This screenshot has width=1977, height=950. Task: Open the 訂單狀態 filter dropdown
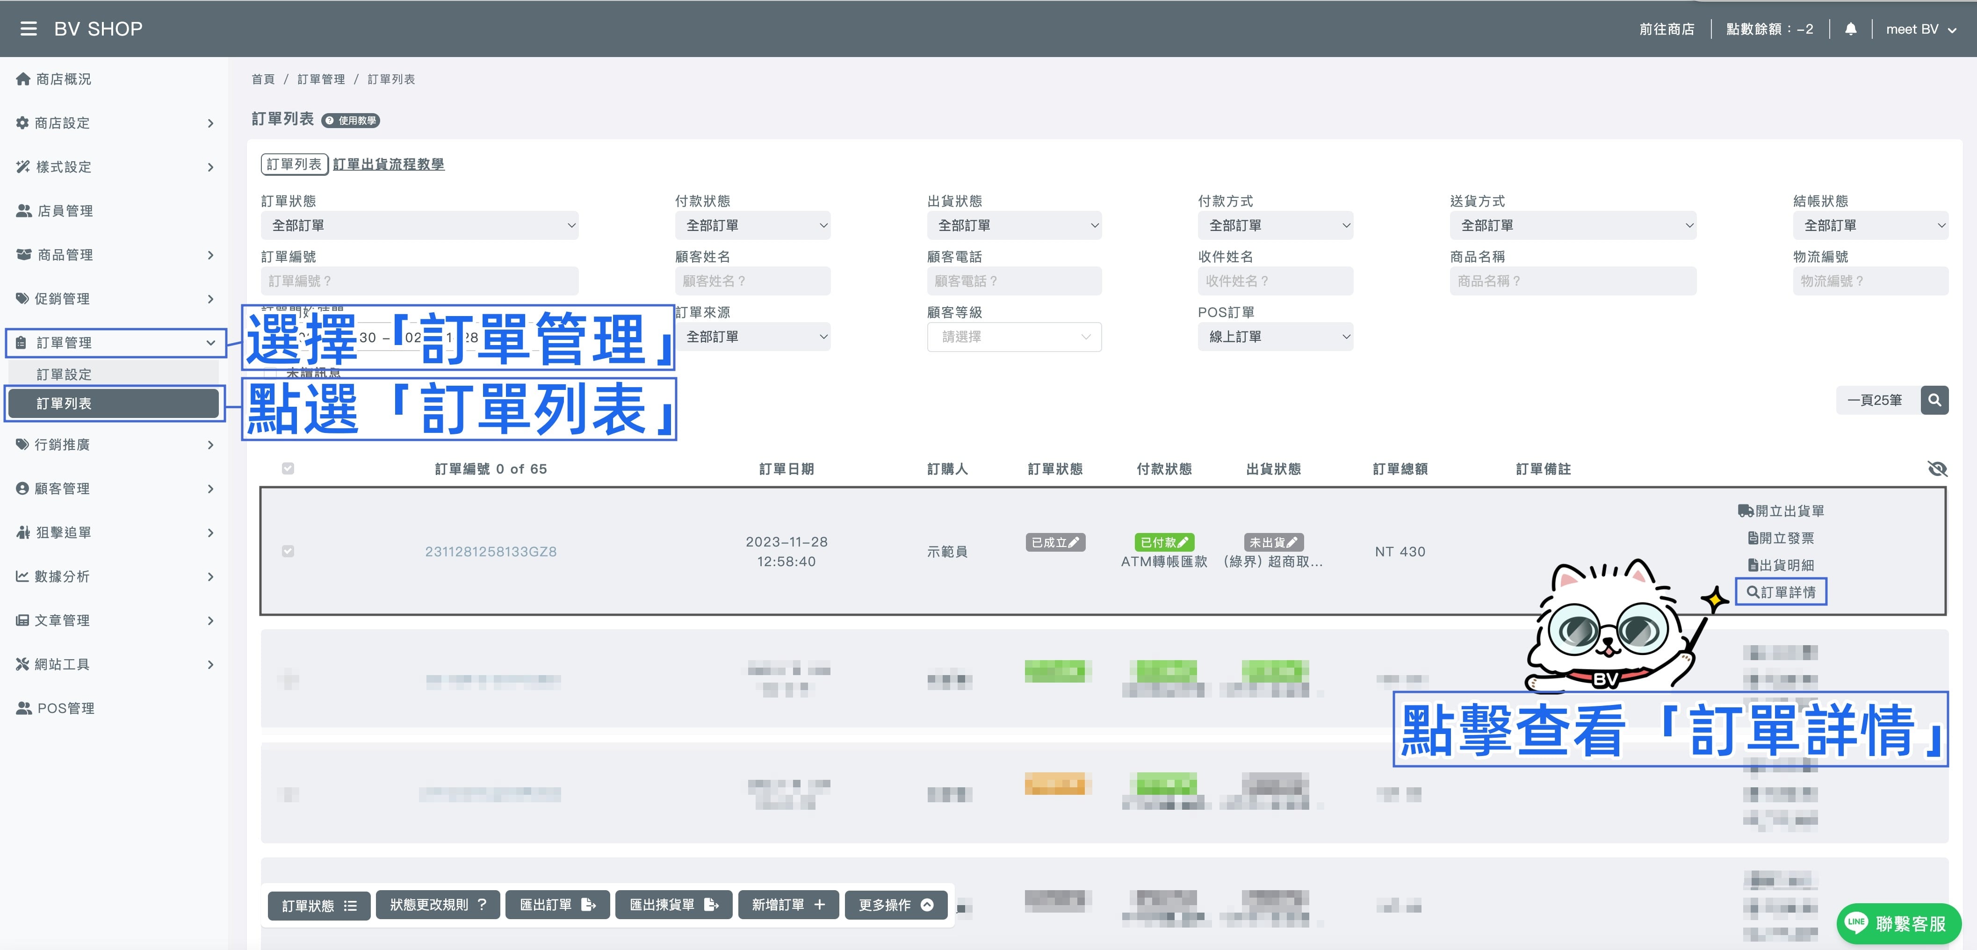(x=419, y=226)
